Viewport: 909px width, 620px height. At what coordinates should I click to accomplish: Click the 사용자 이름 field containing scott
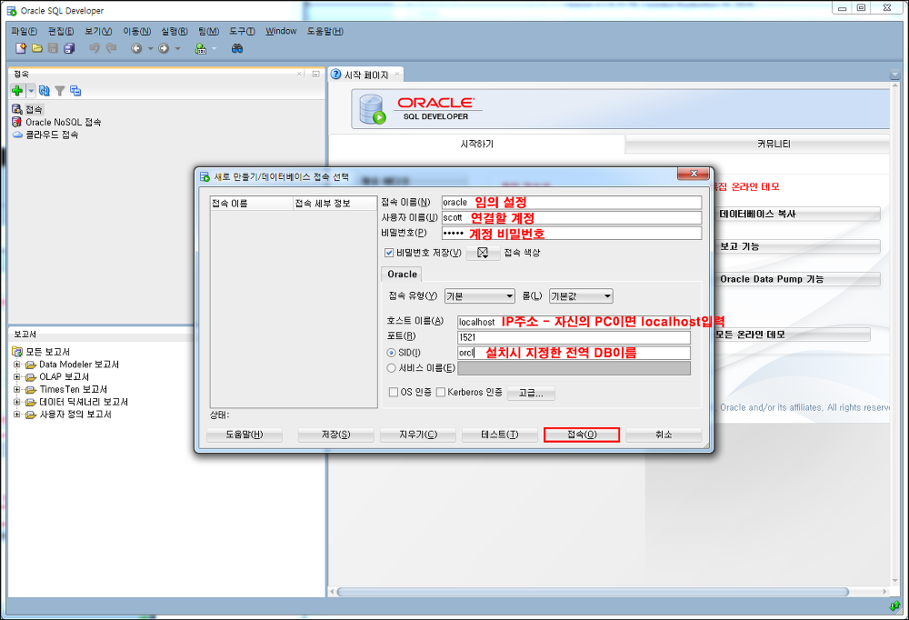pyautogui.click(x=572, y=217)
